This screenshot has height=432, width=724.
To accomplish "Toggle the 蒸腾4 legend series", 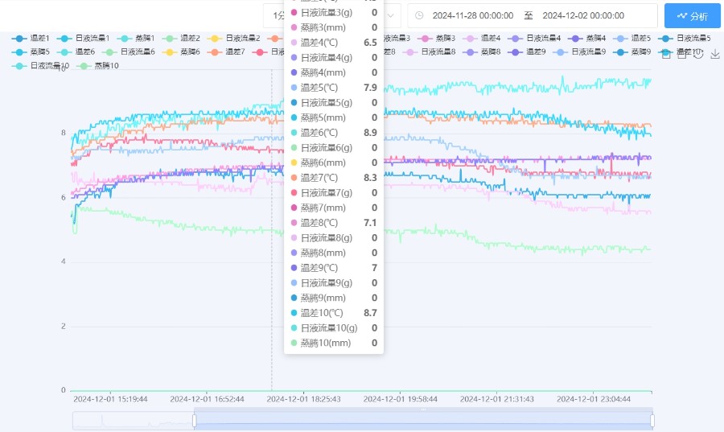I will pos(587,39).
